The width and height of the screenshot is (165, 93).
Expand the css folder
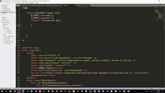[x=3, y=26]
